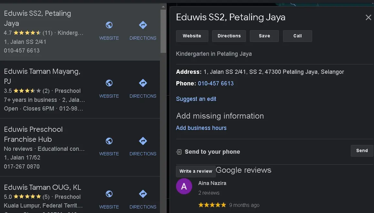Viewport: 374px width, 213px height.
Task: Select the Eduwis Taman Mayang, PJ listing title
Action: click(x=42, y=76)
